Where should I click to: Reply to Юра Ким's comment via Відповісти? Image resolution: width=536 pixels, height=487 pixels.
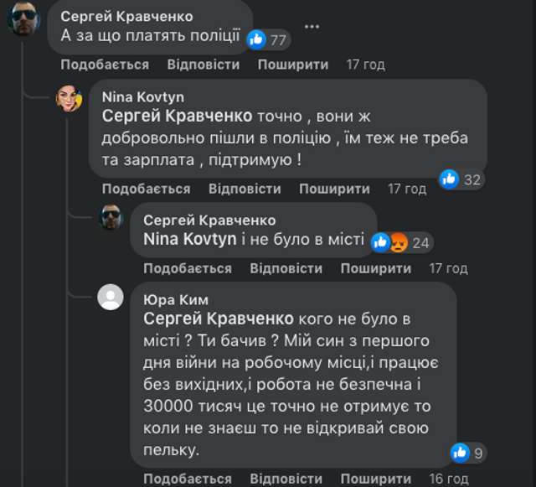coord(286,479)
